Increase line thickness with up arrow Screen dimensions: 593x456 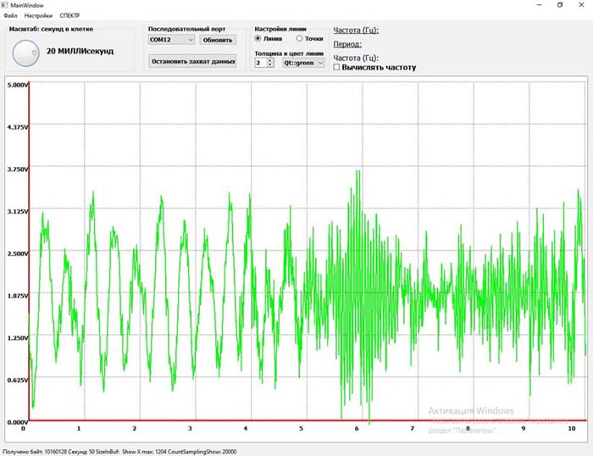270,60
